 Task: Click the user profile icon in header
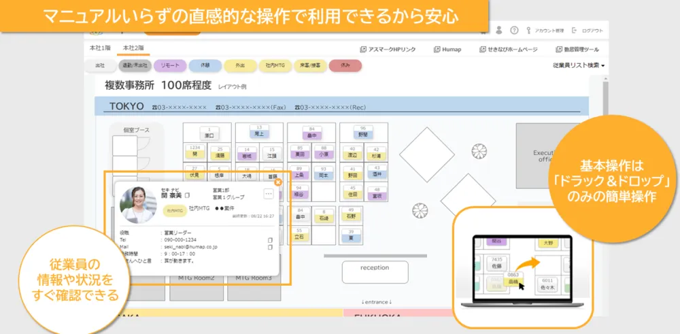[x=499, y=31]
